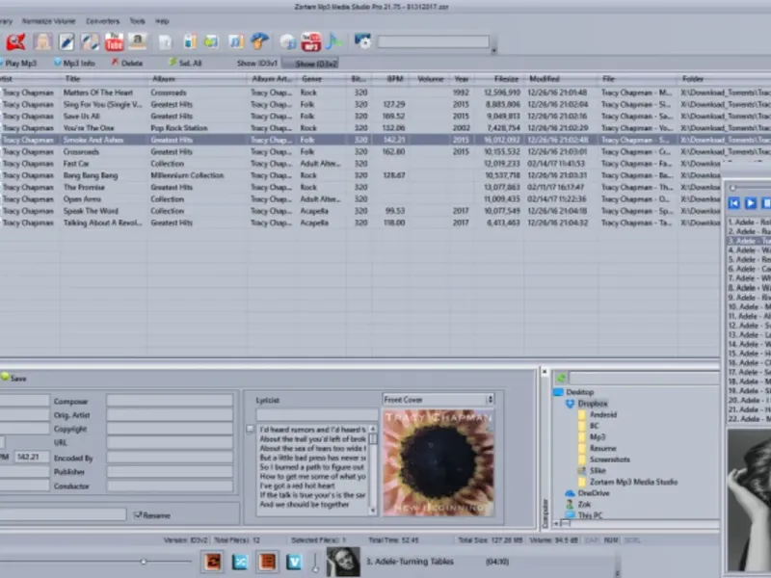Toggle the Rename checkbox
771x578 pixels.
pyautogui.click(x=138, y=515)
